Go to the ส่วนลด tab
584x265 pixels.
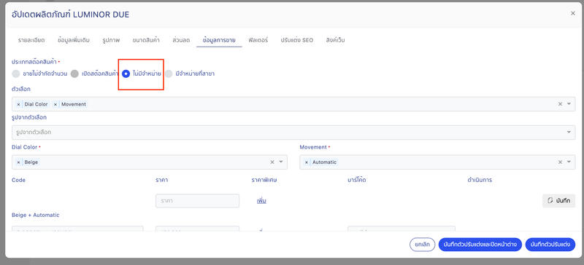pos(181,40)
